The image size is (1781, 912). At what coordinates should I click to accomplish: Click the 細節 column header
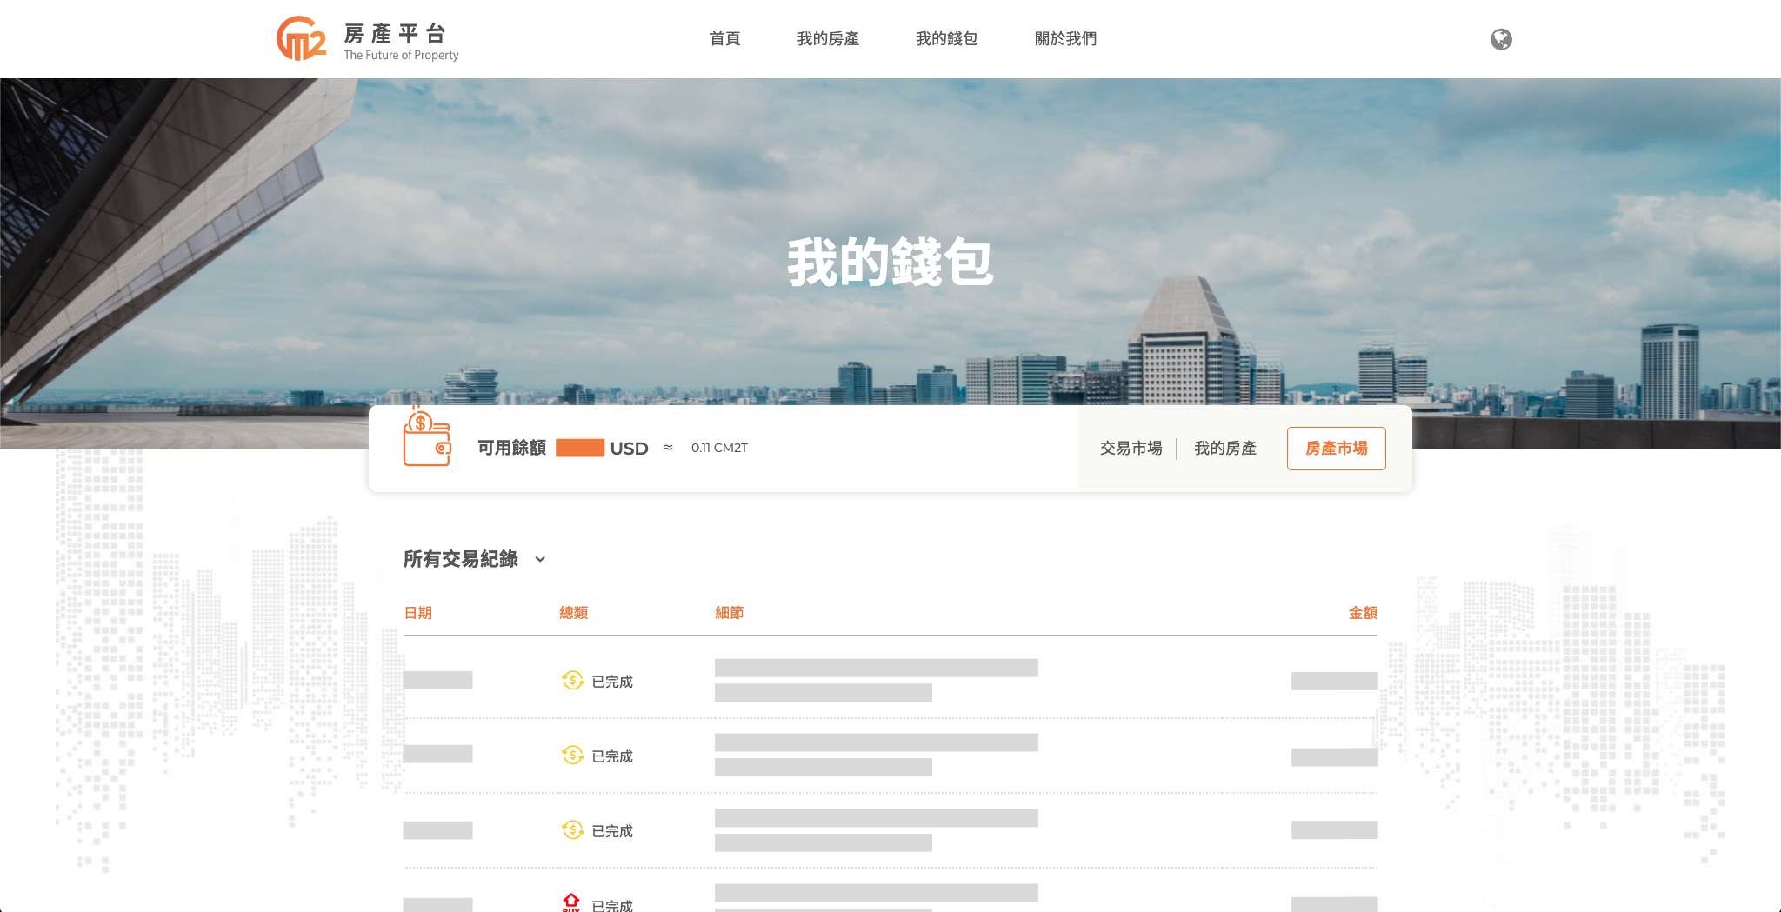729,613
